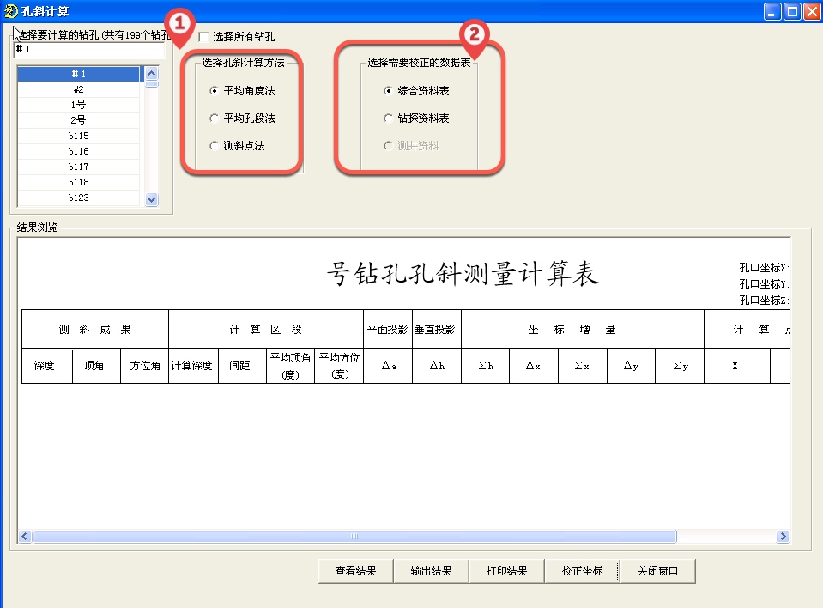Choose the 测斜点法 radio option
The image size is (823, 608).
point(215,146)
